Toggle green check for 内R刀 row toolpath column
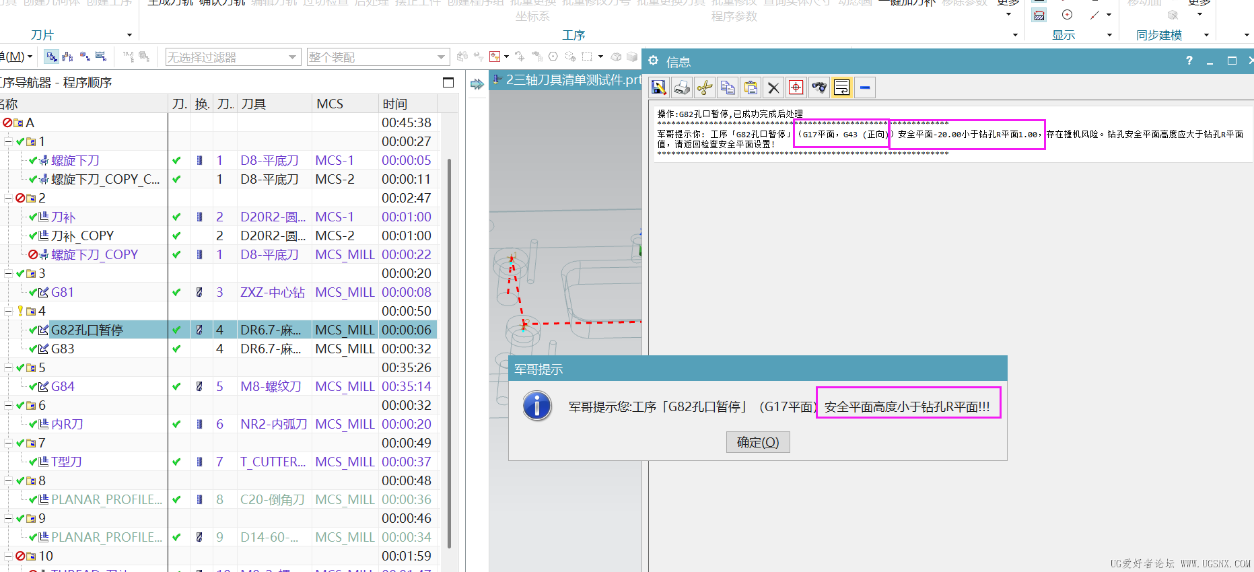Image resolution: width=1254 pixels, height=572 pixels. tap(176, 424)
